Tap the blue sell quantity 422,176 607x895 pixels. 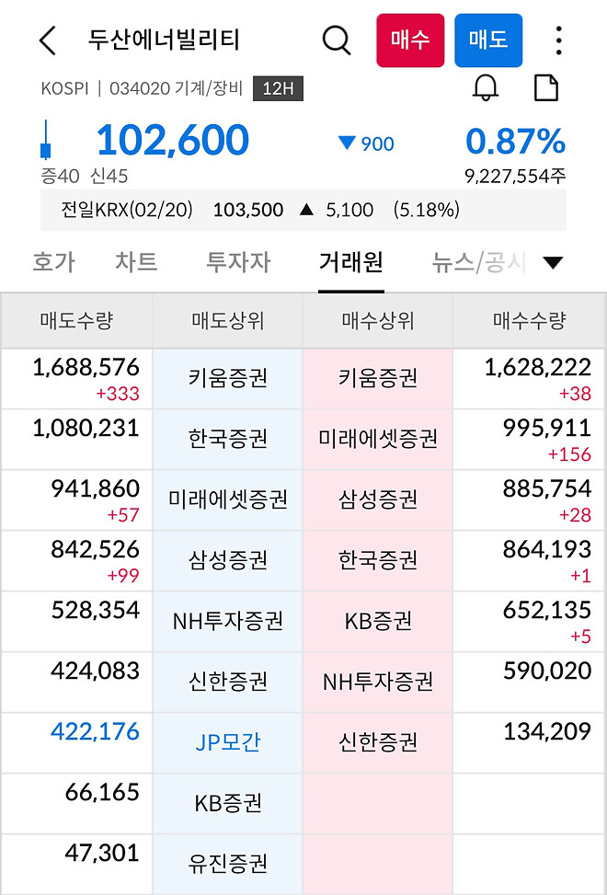point(96,731)
